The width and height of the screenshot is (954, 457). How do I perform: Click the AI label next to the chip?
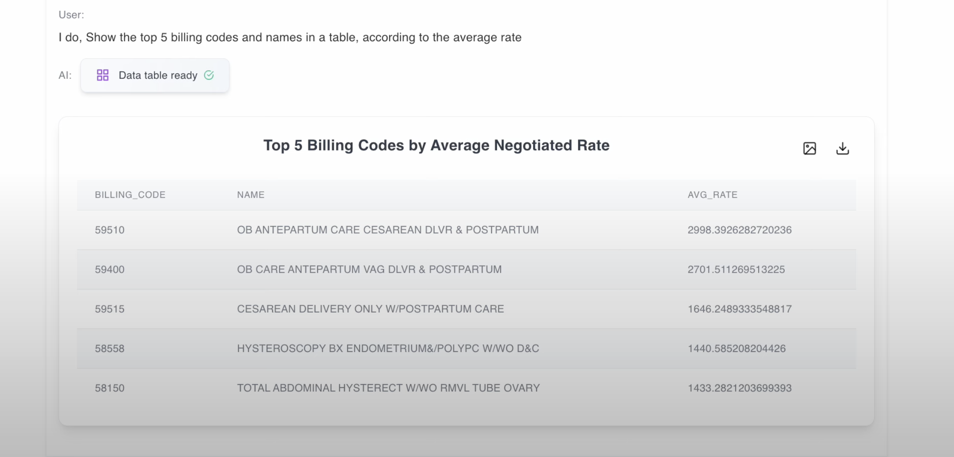(x=65, y=75)
